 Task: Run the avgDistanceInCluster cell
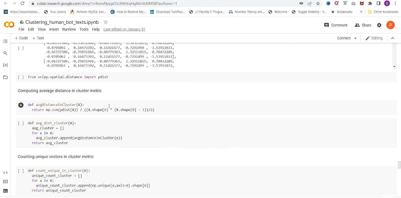(x=21, y=105)
